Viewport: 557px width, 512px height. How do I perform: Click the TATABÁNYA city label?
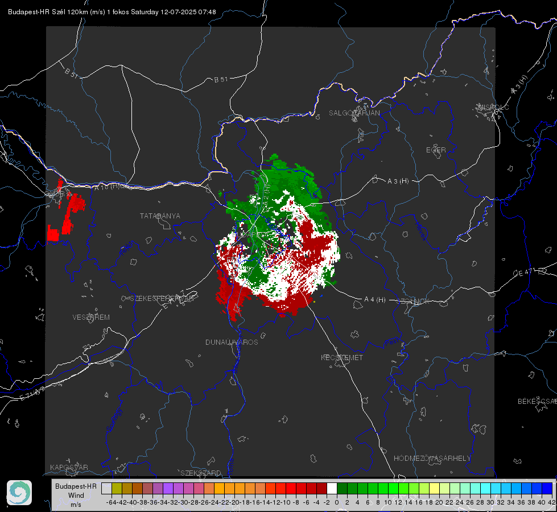pos(160,216)
